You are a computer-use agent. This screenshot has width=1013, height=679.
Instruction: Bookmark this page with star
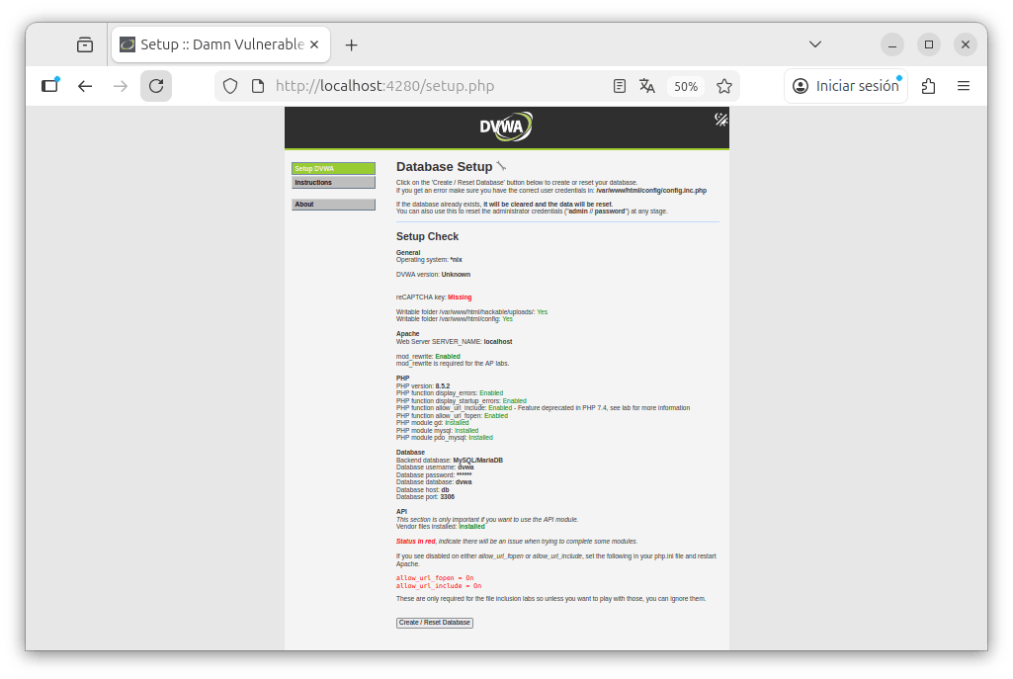[724, 86]
